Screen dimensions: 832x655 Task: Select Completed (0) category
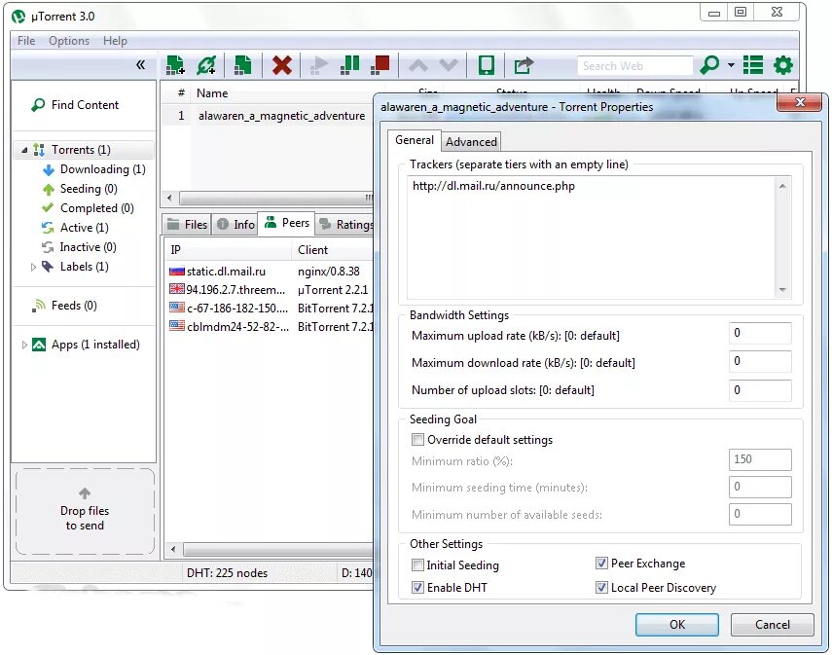[x=89, y=208]
